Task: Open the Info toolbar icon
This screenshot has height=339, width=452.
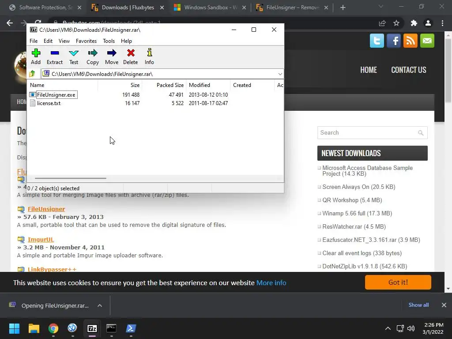Action: click(149, 56)
